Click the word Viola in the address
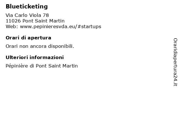 pyautogui.click(x=35, y=15)
